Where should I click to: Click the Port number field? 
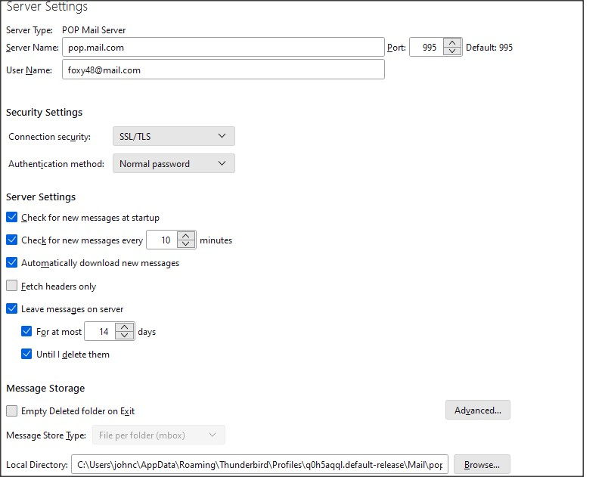click(x=427, y=48)
